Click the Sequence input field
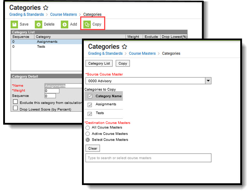Screen dimensions: 248x191 click(x=50, y=96)
